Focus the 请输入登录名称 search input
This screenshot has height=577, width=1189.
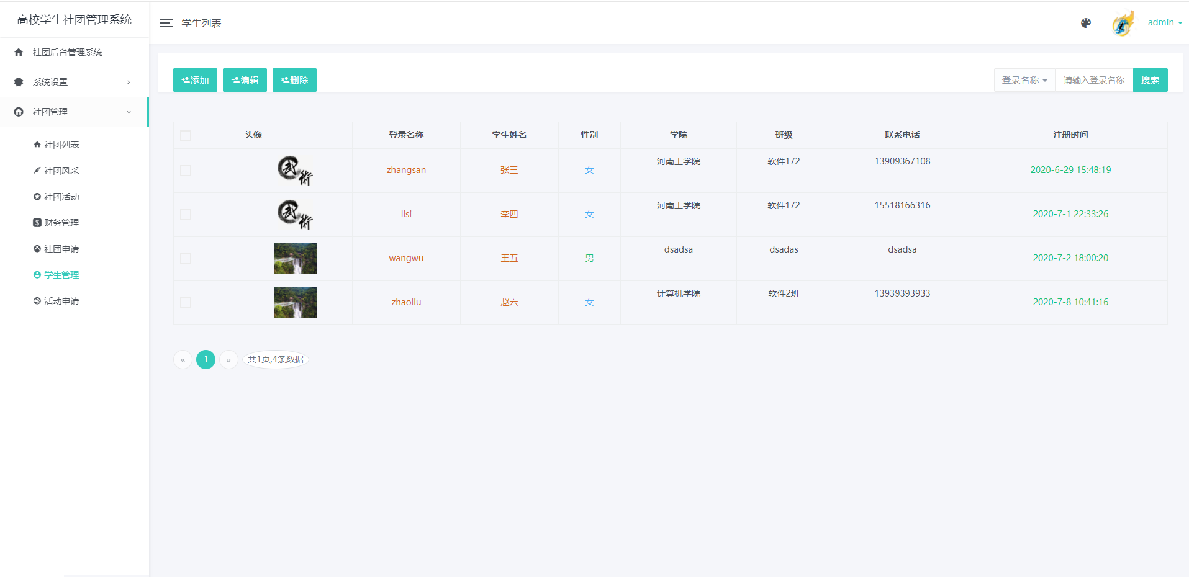click(1094, 80)
